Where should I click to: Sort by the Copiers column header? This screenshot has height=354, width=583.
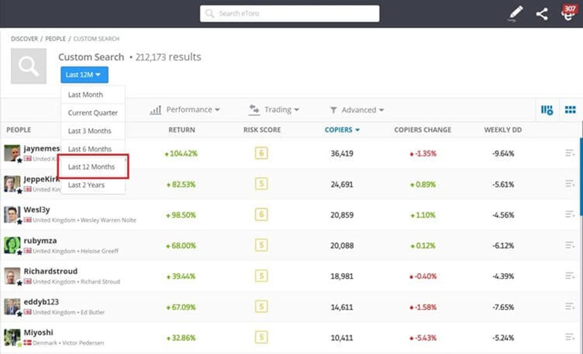point(341,130)
